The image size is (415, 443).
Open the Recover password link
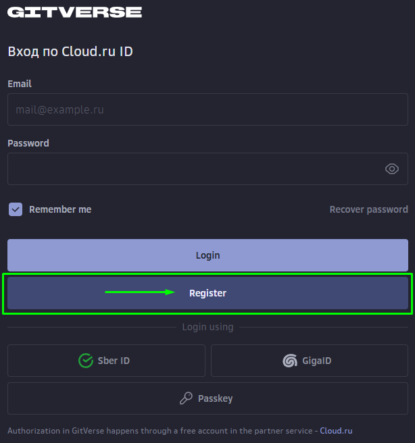(368, 209)
